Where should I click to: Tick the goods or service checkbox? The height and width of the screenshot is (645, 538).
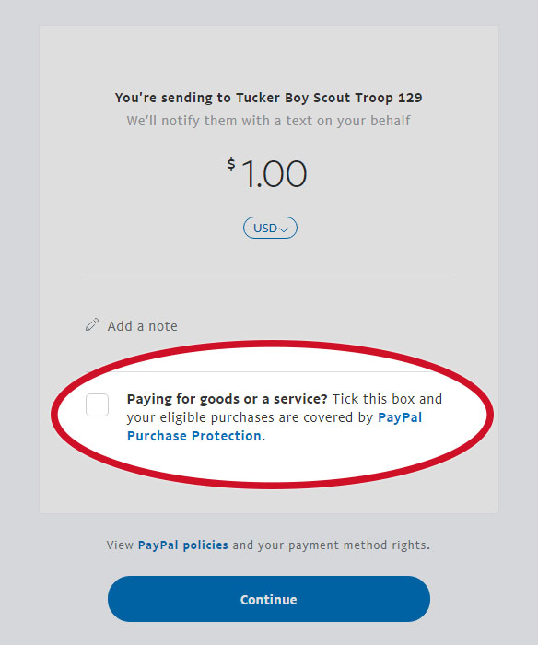[x=97, y=405]
